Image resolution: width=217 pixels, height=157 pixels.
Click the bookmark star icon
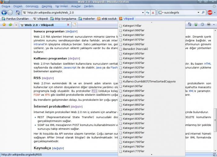[4, 24]
